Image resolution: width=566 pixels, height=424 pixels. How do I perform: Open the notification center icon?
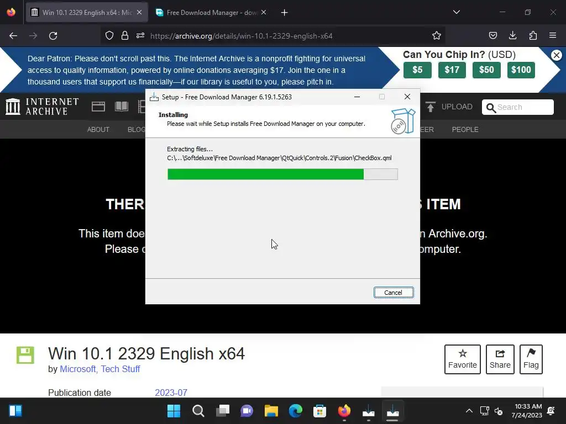[551, 411]
